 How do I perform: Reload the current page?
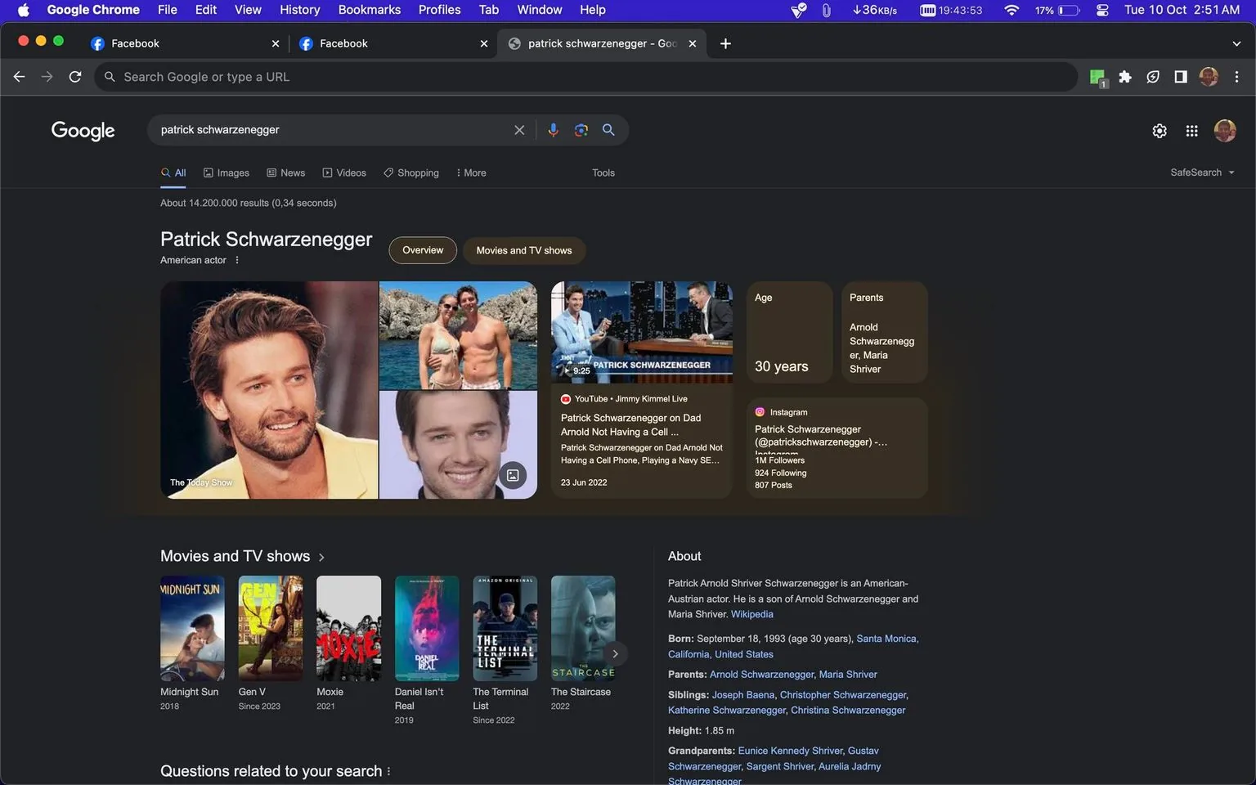[x=74, y=76]
